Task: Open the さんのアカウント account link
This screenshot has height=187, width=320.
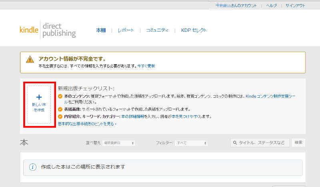Action: [236, 6]
